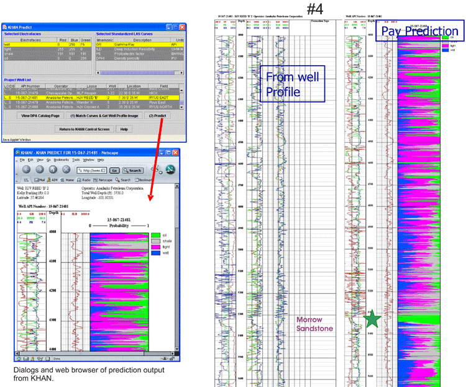466x387 pixels.
Task: Select the PE Photoelectric factor row
Action: tap(139, 54)
